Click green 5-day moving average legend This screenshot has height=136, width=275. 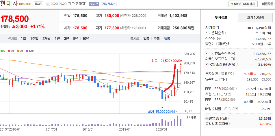pyautogui.click(x=3, y=51)
